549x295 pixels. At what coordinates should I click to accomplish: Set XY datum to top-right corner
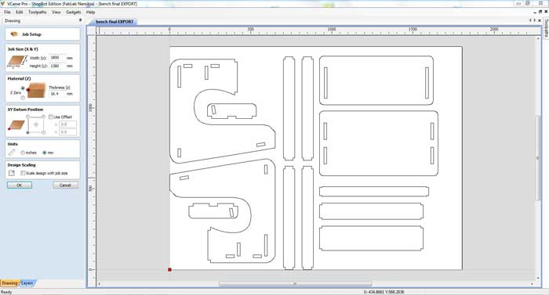(43, 117)
